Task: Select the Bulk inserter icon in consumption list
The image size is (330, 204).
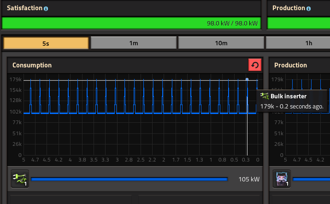Action: [x=20, y=179]
